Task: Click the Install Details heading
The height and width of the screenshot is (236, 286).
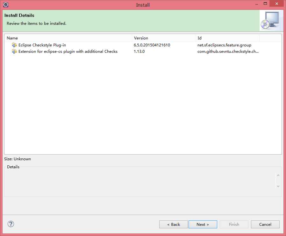Action: (19, 15)
